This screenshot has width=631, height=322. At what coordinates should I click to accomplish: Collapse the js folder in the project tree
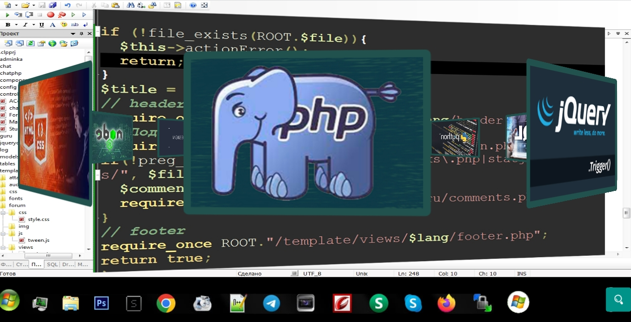pyautogui.click(x=3, y=233)
